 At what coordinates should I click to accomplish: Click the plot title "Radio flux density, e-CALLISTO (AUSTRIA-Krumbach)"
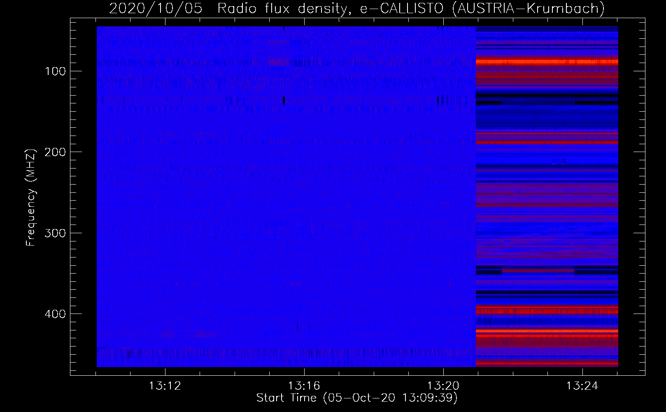[x=411, y=8]
